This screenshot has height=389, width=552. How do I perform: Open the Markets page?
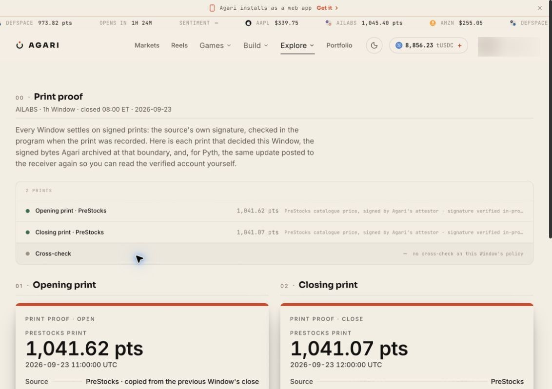point(147,45)
